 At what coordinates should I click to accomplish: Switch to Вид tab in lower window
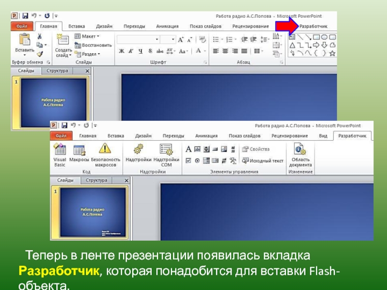tap(323, 136)
